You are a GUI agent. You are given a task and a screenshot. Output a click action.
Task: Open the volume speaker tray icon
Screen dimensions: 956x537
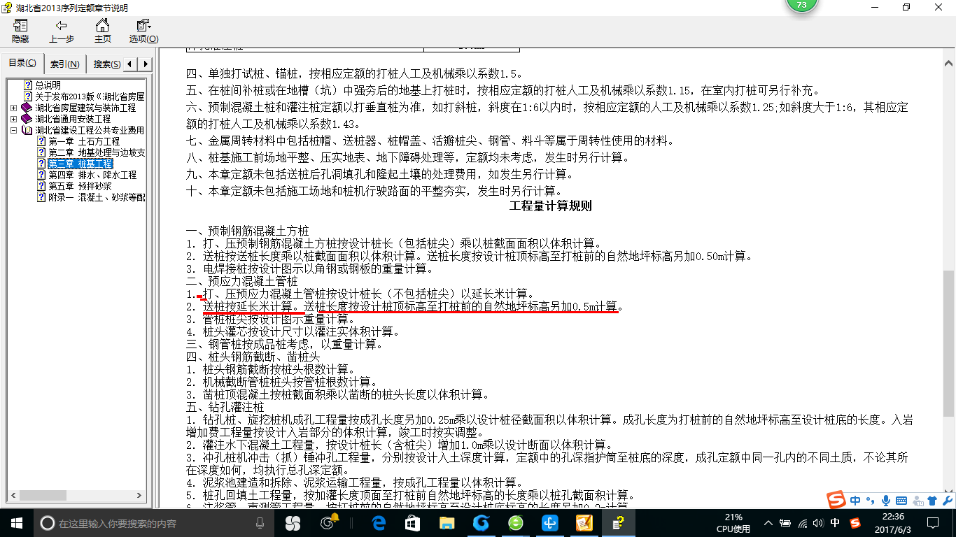coord(818,523)
